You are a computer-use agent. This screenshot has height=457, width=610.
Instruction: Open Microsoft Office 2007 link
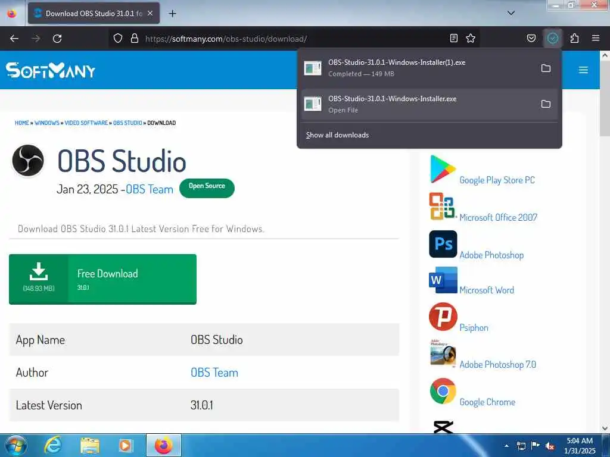[x=499, y=218]
